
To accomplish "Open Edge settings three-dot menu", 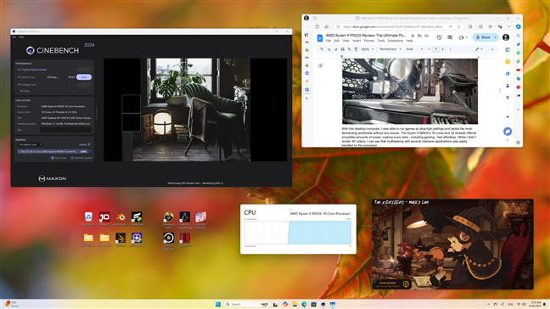I will click(x=509, y=26).
